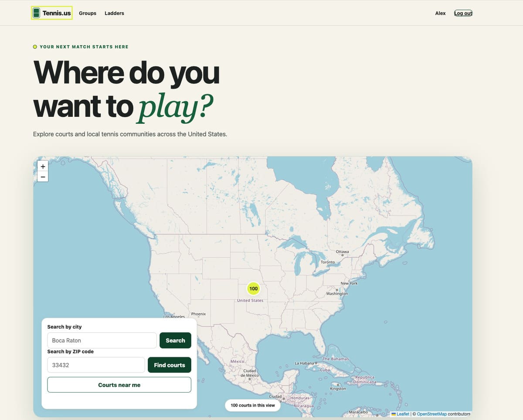Zoom in on the map
The image size is (523, 420).
coord(43,166)
